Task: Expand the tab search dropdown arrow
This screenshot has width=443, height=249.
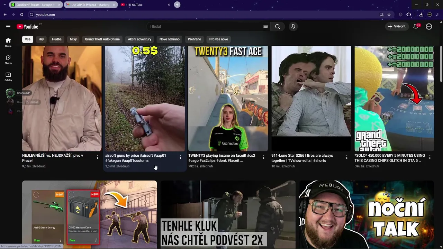Action: coord(4,5)
